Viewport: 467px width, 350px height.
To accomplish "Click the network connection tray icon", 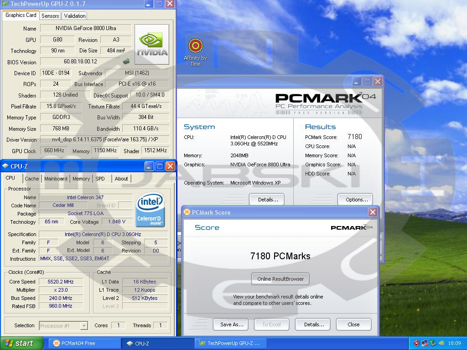I will coord(425,344).
